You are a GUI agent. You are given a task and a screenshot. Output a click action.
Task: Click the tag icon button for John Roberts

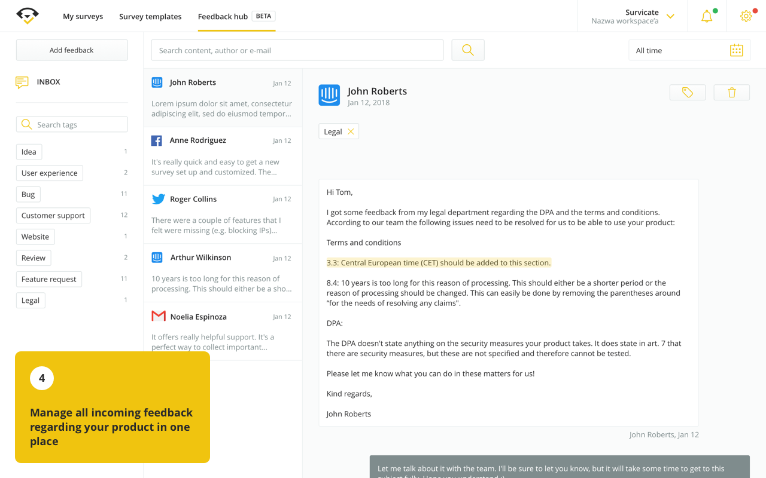[x=688, y=93]
